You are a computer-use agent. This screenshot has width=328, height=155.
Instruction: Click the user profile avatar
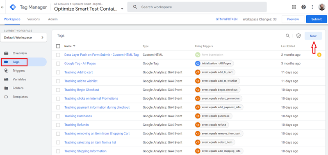322,7
